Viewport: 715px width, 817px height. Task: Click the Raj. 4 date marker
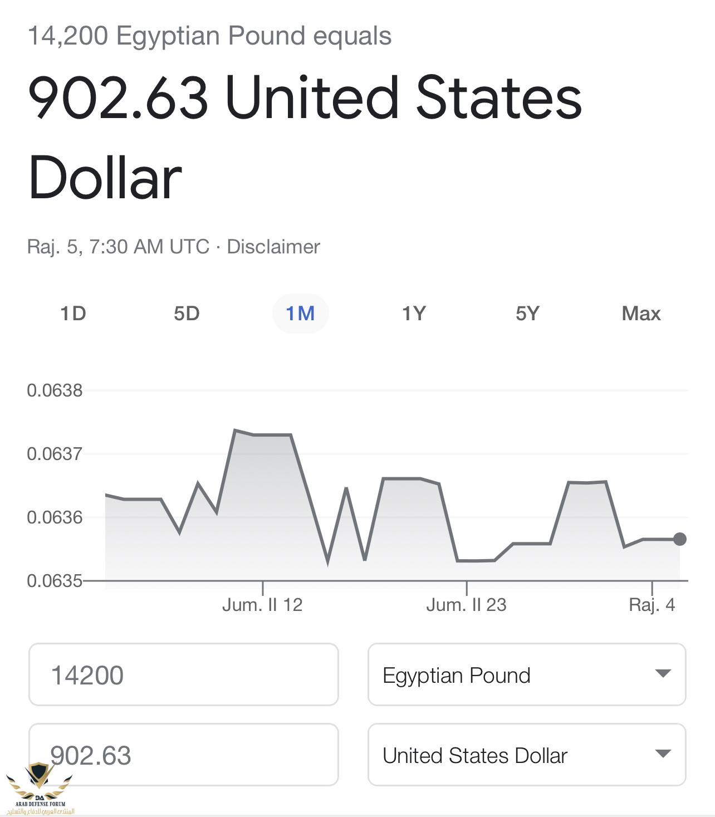[652, 605]
